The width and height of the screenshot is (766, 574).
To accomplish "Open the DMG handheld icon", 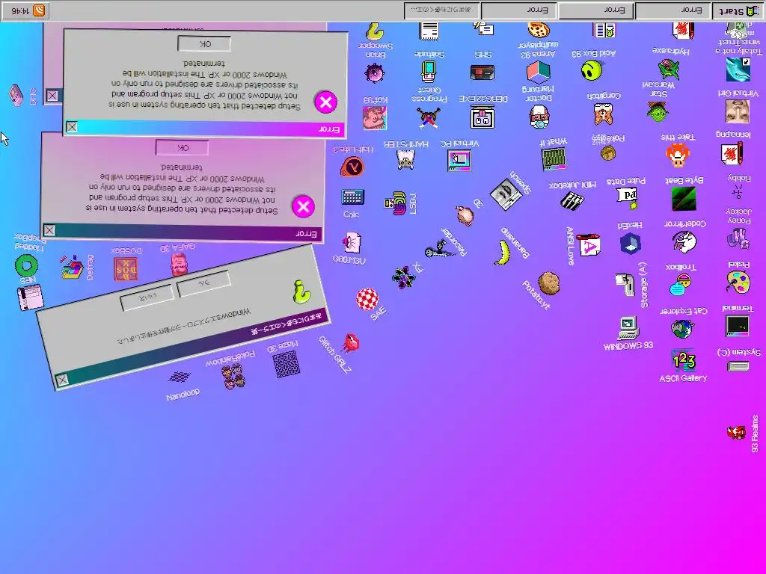I will click(16, 95).
